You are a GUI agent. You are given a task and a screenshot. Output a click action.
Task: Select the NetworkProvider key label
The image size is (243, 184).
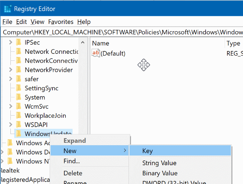[x=49, y=70]
